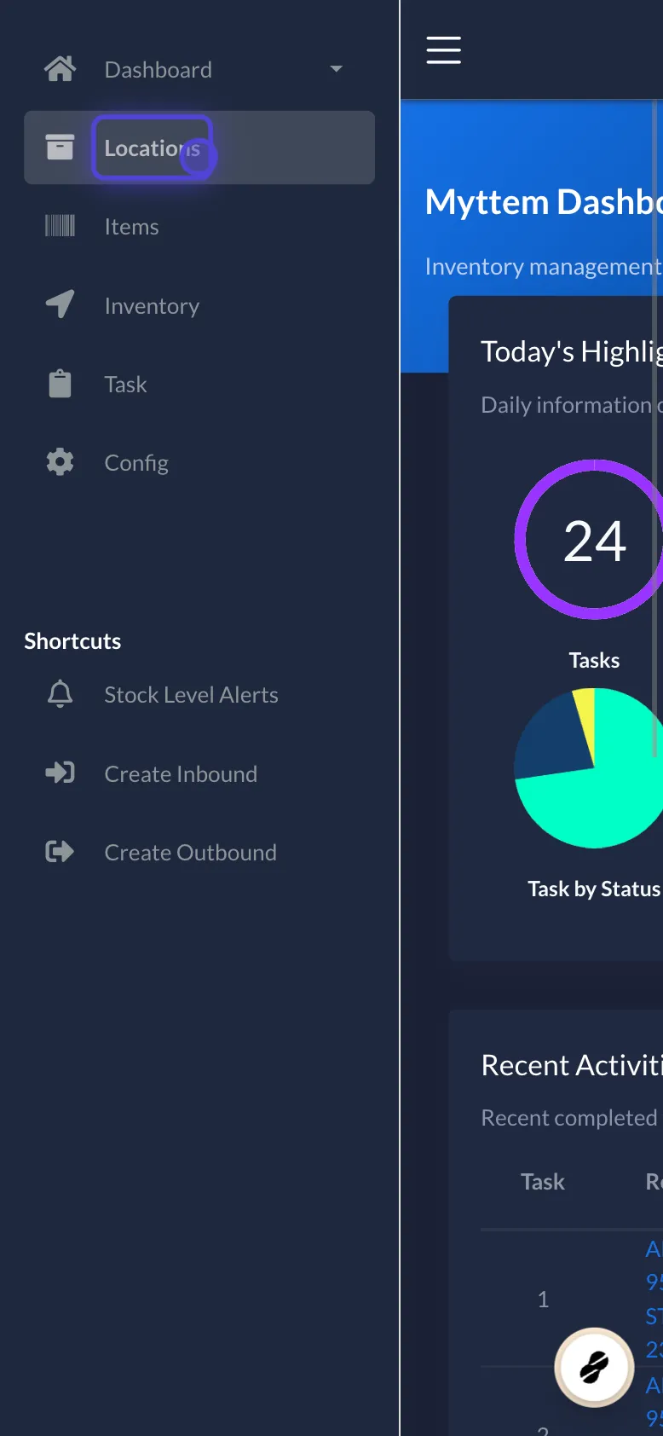Click the Items barcode icon
The image size is (663, 1436).
pos(60,226)
